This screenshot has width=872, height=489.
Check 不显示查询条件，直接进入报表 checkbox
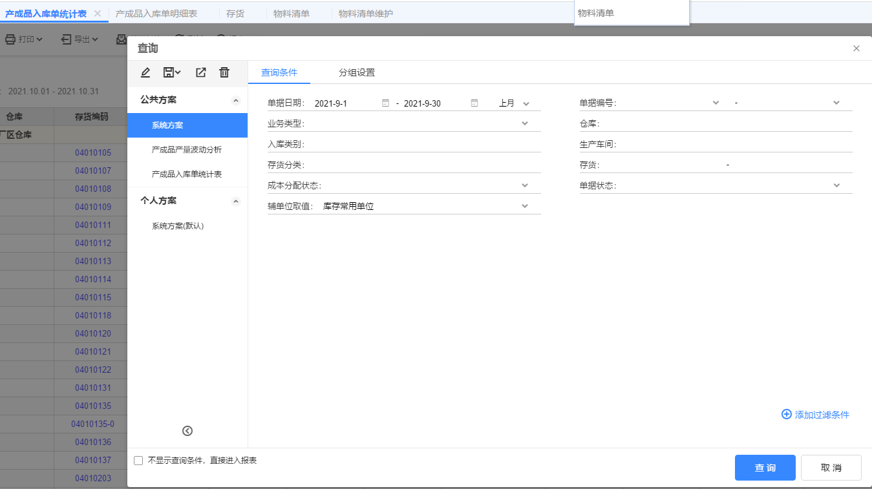click(x=138, y=461)
